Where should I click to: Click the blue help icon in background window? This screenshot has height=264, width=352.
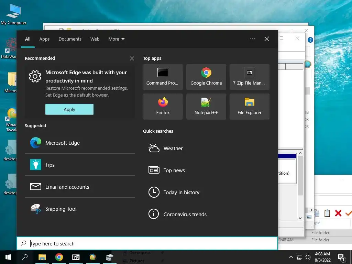click(x=310, y=40)
